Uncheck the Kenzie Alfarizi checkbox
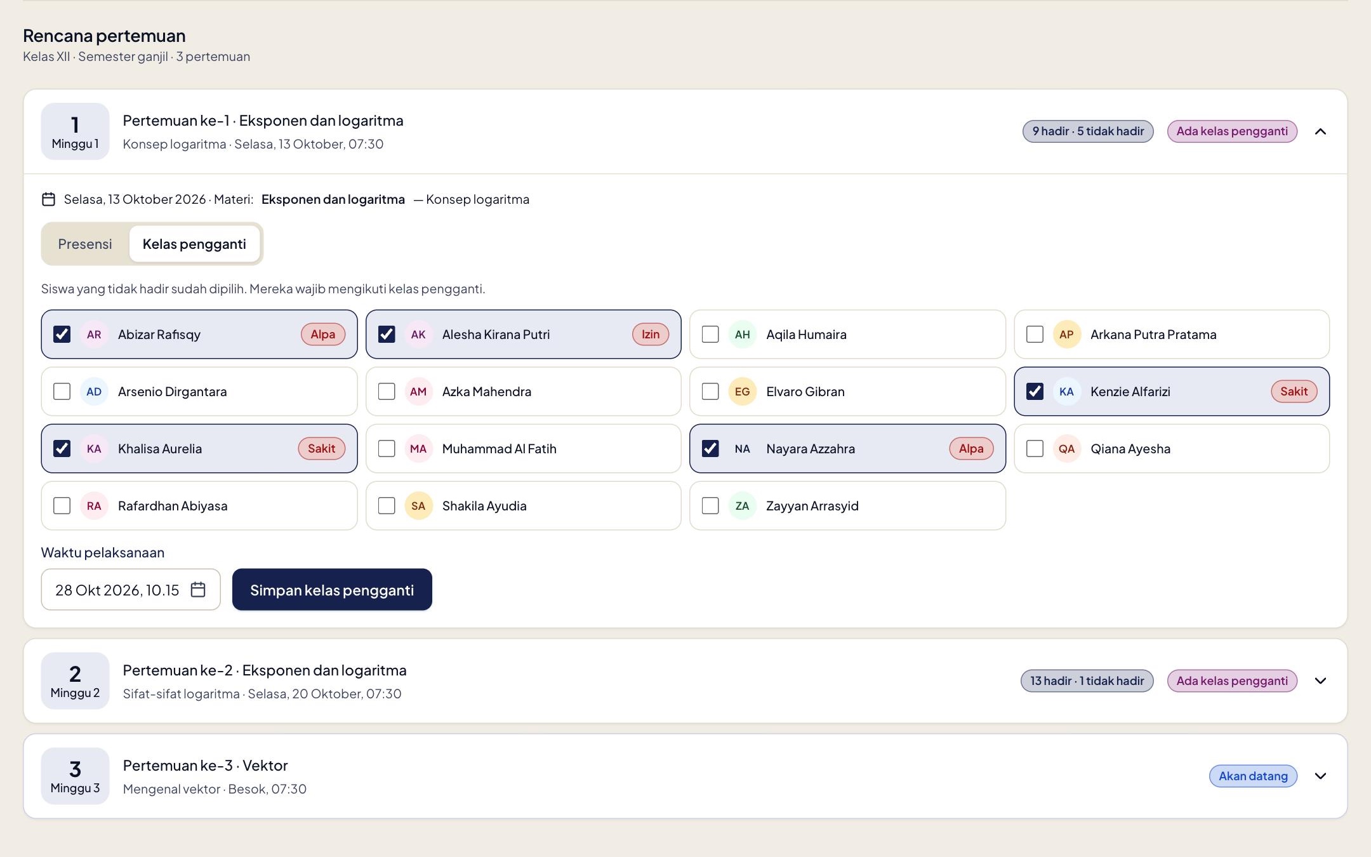Image resolution: width=1371 pixels, height=857 pixels. tap(1035, 392)
